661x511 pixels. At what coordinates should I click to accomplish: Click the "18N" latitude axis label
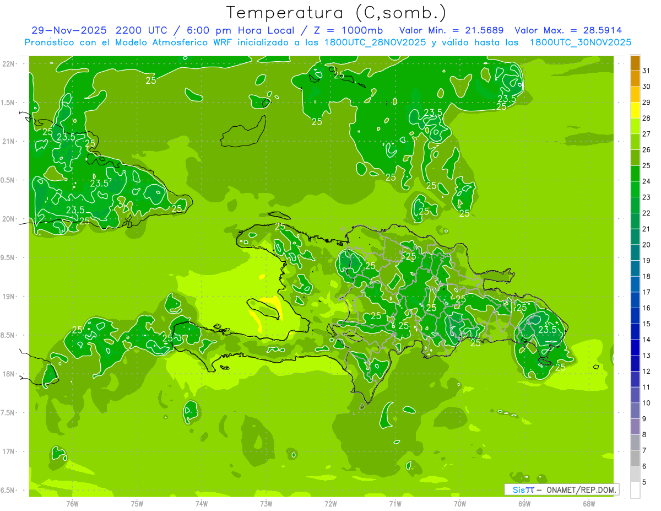9,374
